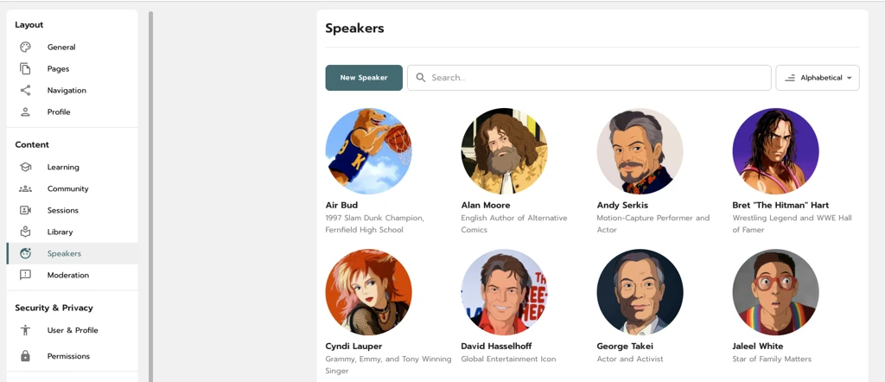Focus the speaker Search field

pos(589,78)
